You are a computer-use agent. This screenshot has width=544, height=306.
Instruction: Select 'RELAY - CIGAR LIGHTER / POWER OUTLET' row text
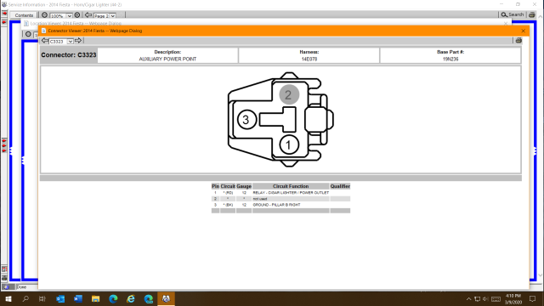click(x=291, y=193)
